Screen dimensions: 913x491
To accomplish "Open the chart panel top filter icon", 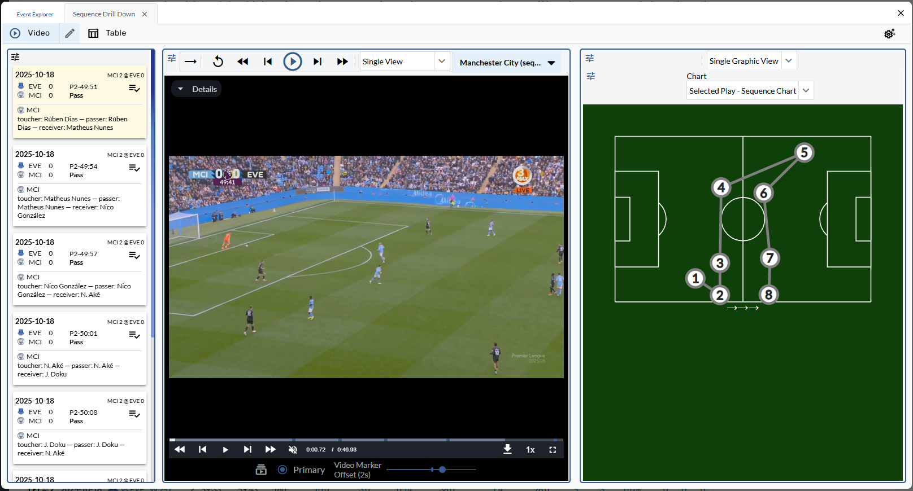I will (x=590, y=58).
